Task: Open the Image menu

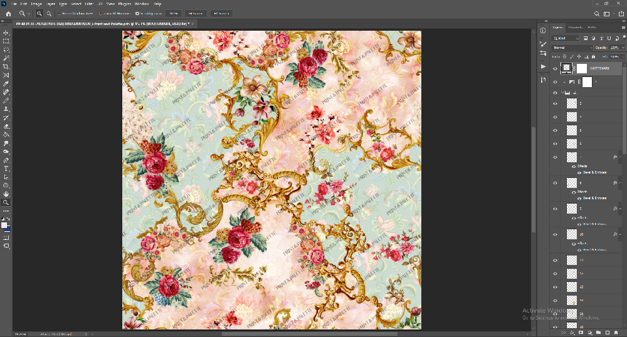Action: (x=36, y=4)
